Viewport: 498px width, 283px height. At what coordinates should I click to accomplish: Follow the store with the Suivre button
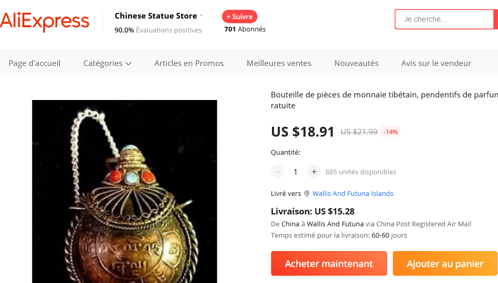pyautogui.click(x=239, y=16)
